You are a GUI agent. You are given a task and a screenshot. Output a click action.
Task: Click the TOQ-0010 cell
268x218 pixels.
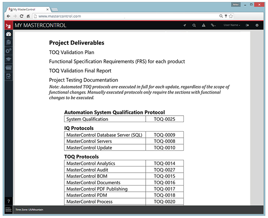click(165, 148)
